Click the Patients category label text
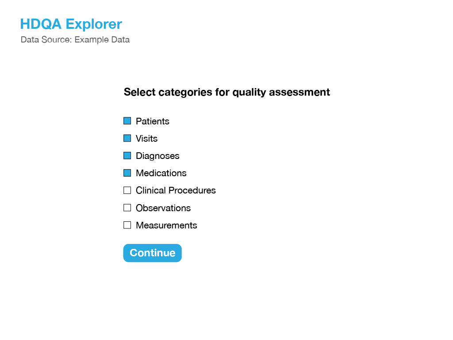 pyautogui.click(x=153, y=121)
